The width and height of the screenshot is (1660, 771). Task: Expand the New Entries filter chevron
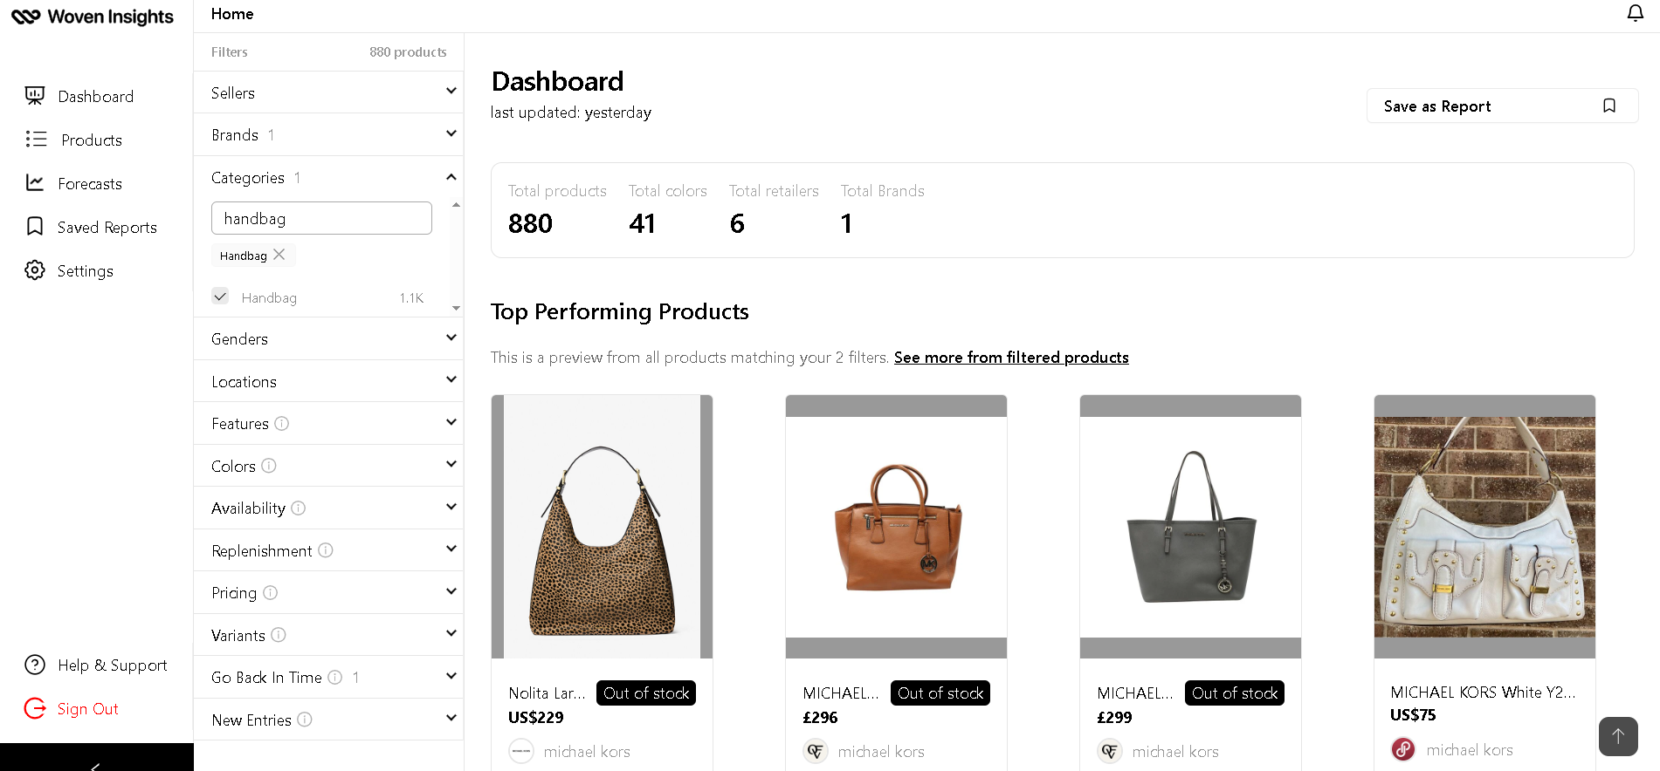point(451,718)
